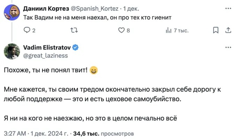The width and height of the screenshot is (237, 139).
Task: Bookmark Даниил Кортез's tweet
Action: pyautogui.click(x=216, y=31)
